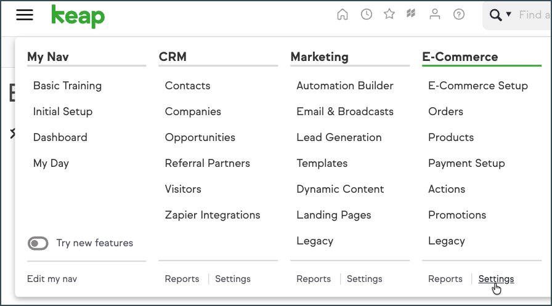Viewport: 552px width, 306px height.
Task: Go to the home icon
Action: click(x=342, y=14)
